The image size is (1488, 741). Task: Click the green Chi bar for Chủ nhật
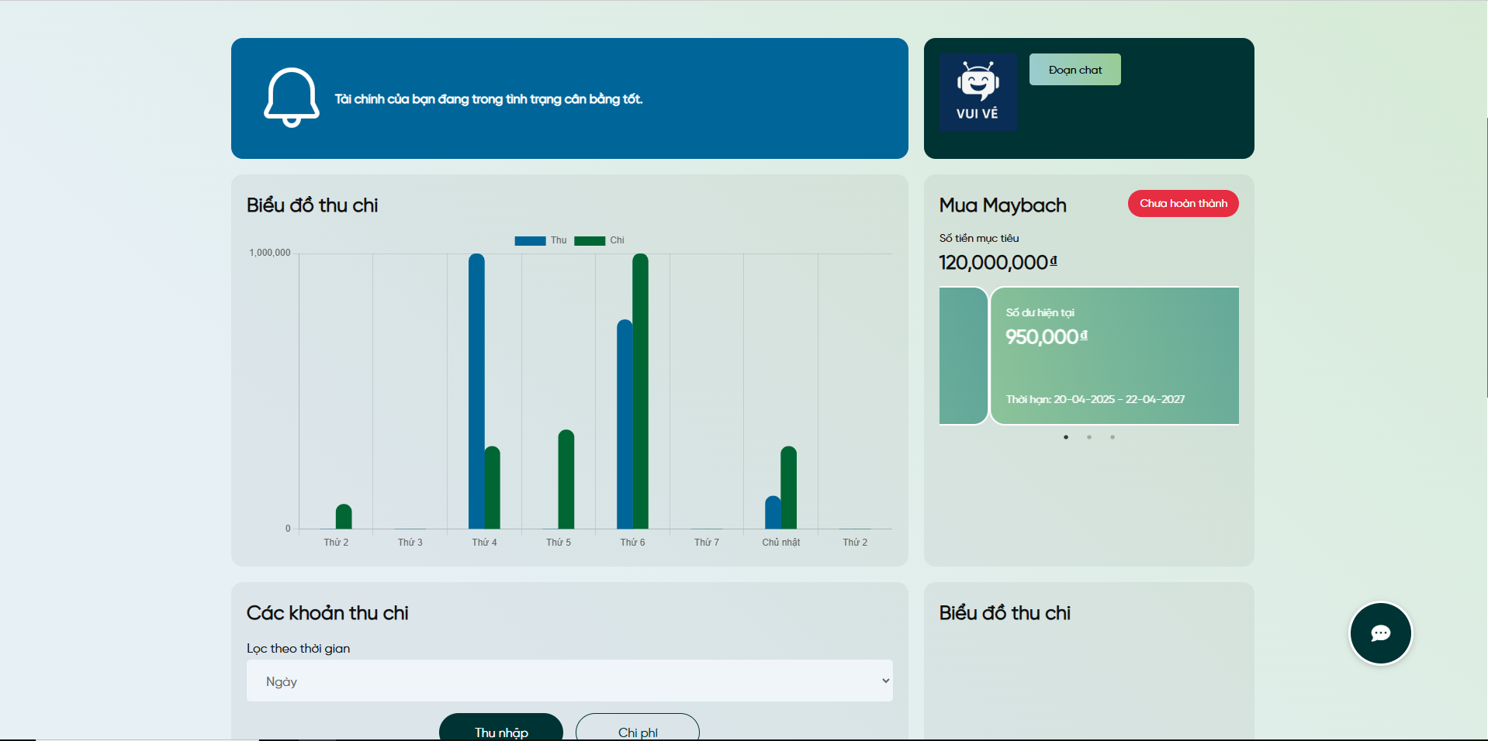[788, 488]
